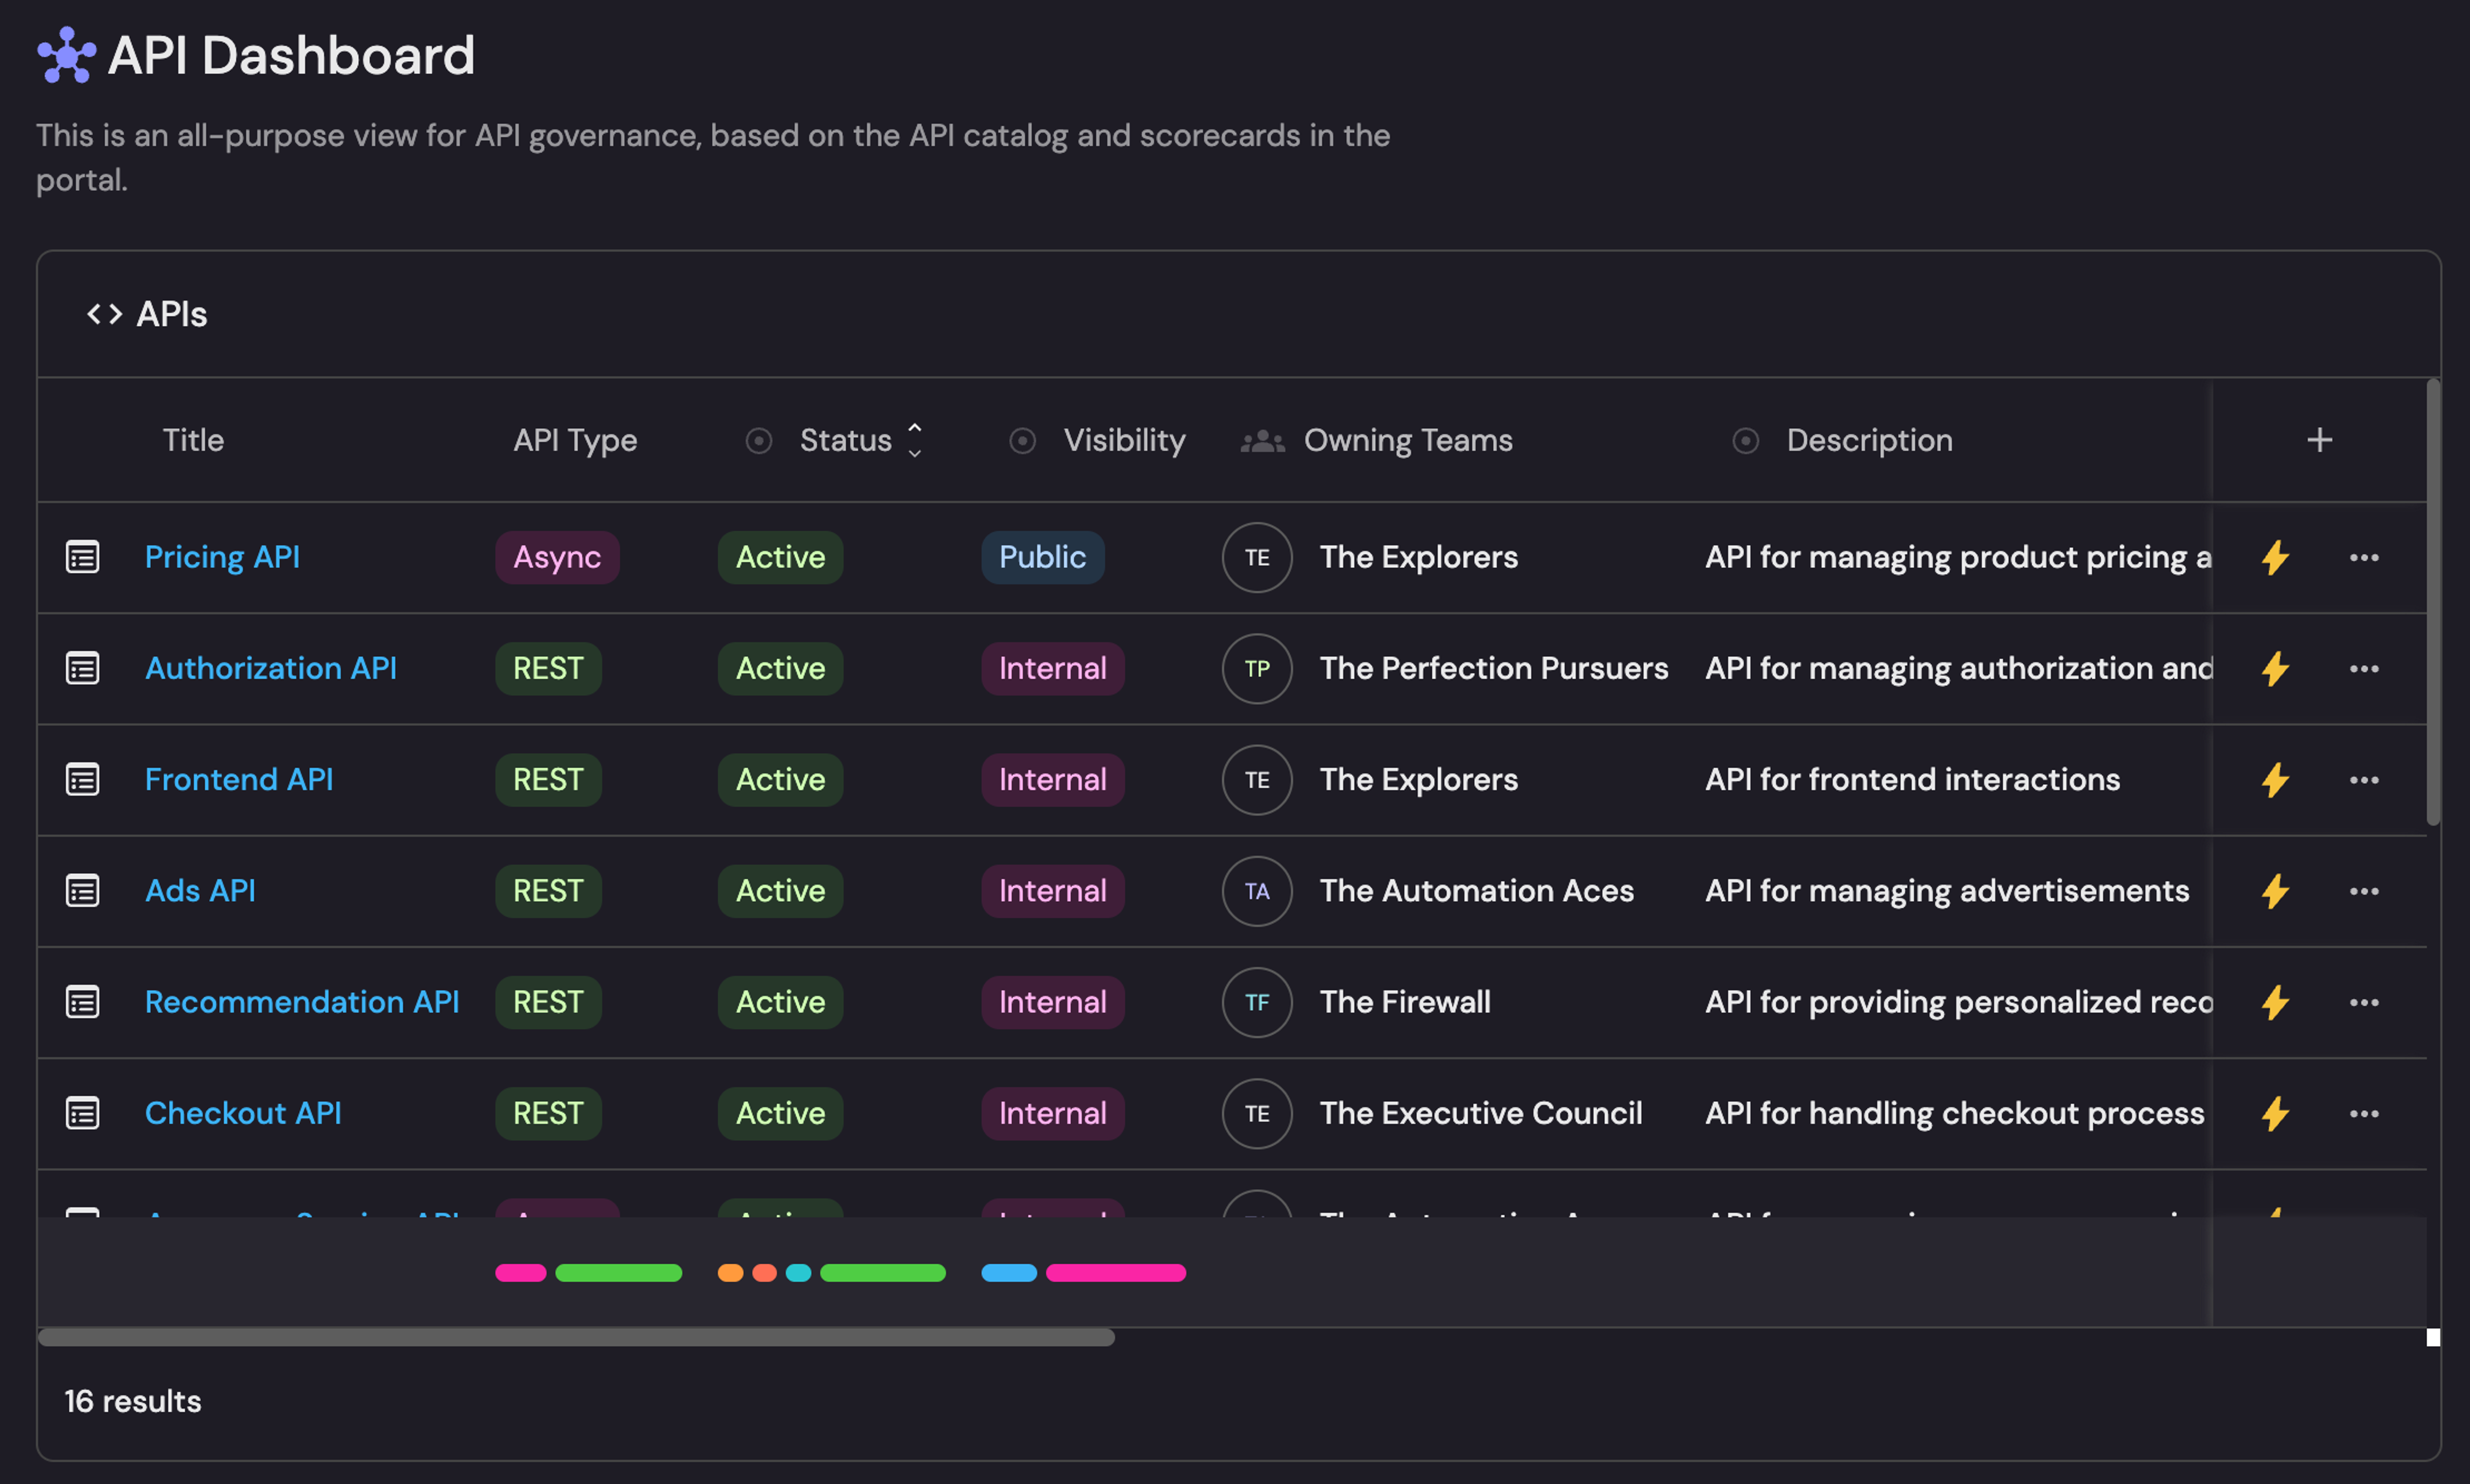Click the lightning action icon for Checkout API

[x=2275, y=1113]
